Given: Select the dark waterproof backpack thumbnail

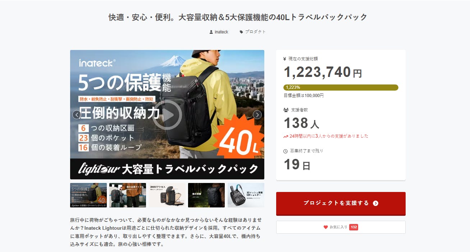Looking at the screenshot, I should click(206, 195).
